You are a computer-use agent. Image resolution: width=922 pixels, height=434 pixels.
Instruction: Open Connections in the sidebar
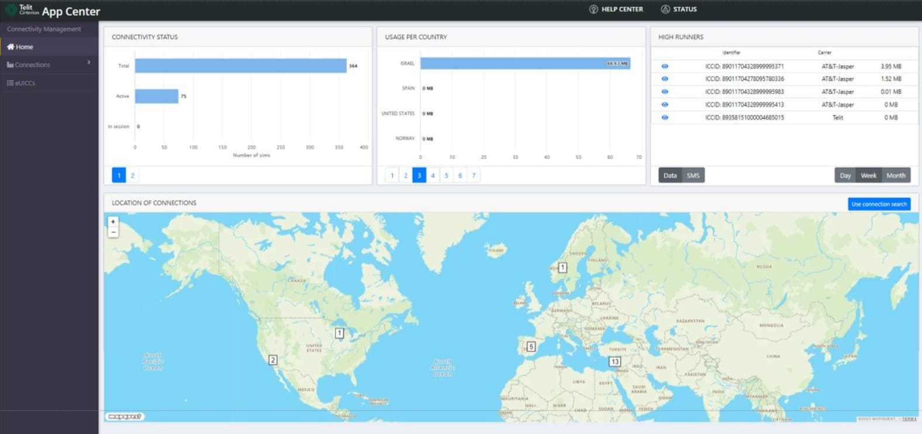[49, 65]
